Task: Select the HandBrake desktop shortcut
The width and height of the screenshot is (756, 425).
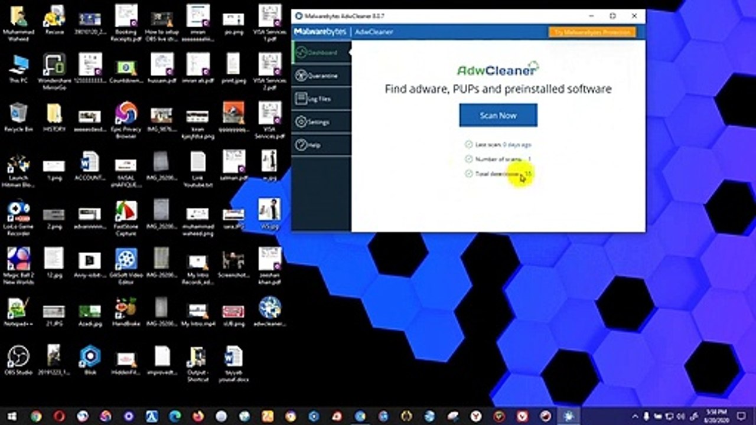Action: pos(126,312)
